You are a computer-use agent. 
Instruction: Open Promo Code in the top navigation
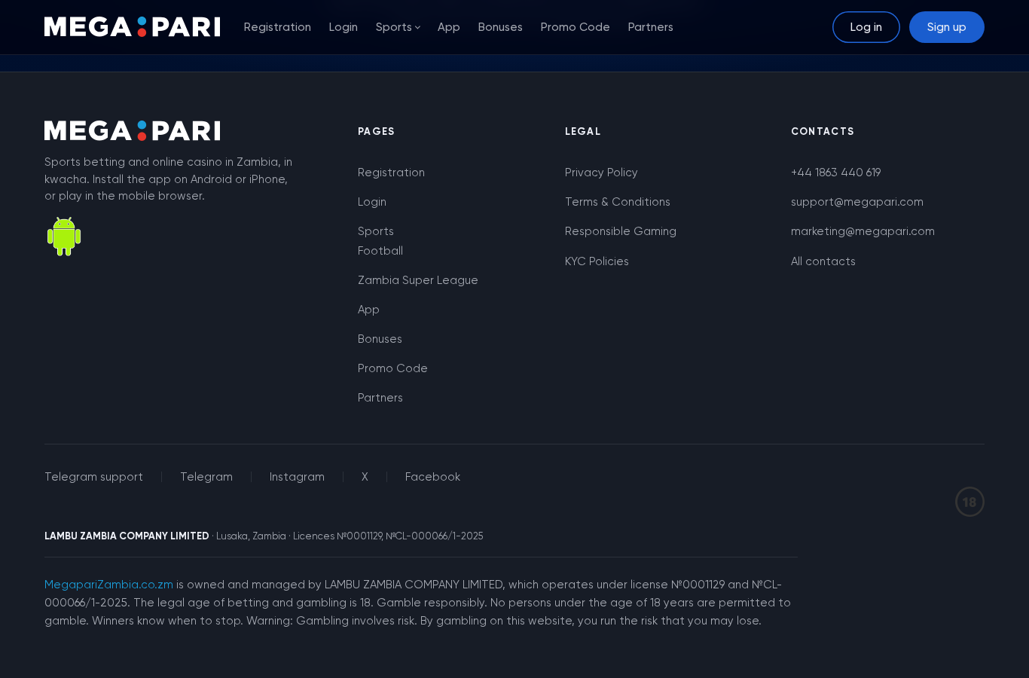pos(576,27)
